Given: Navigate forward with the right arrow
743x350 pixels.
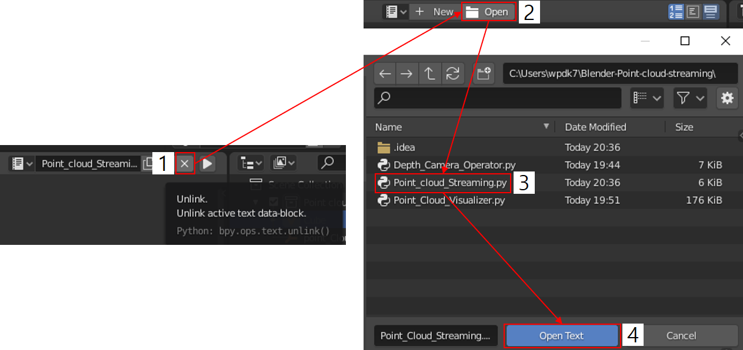Looking at the screenshot, I should (x=407, y=74).
